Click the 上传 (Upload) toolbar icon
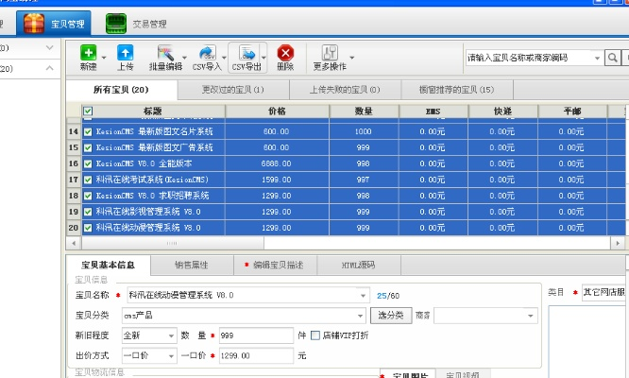Screen dimensions: 629x378 tap(125, 53)
